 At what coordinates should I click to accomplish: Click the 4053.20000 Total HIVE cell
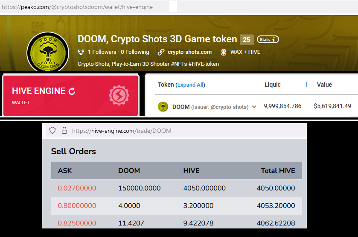[x=276, y=206]
